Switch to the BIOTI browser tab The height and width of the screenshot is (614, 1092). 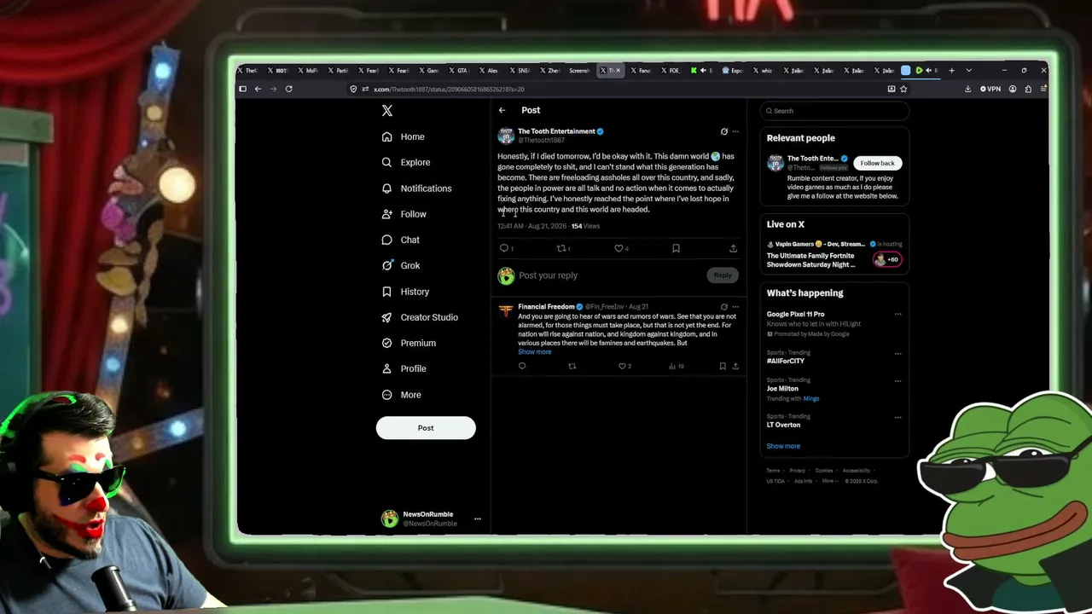tap(277, 71)
